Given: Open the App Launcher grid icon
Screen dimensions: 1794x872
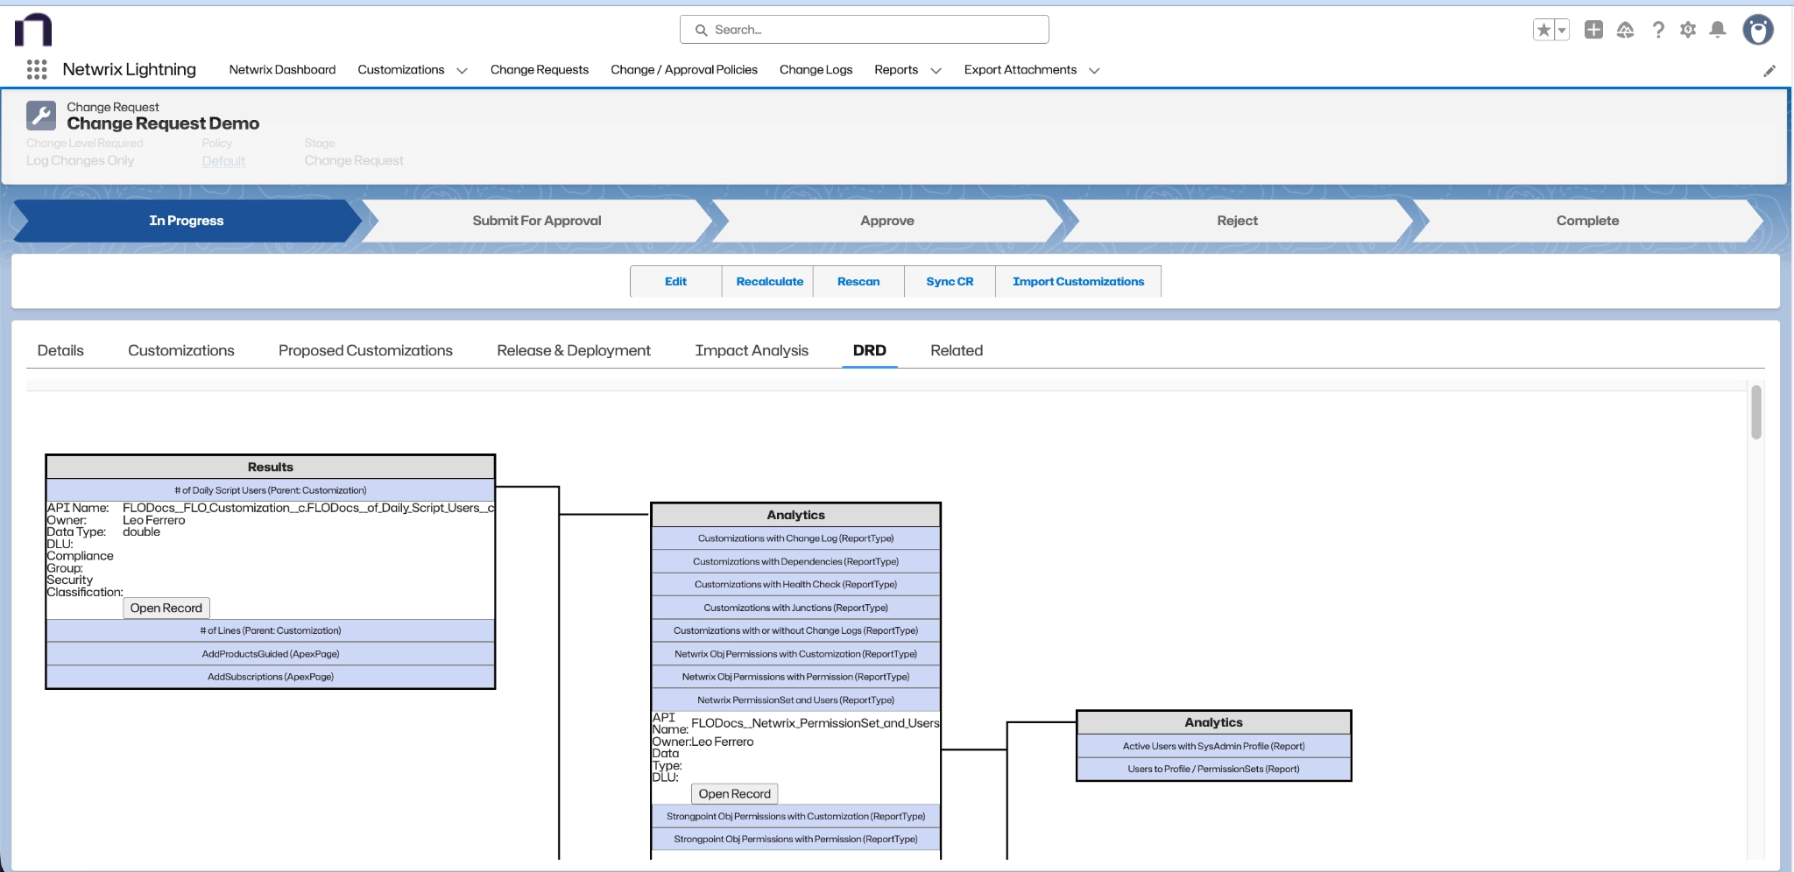Looking at the screenshot, I should 36,69.
